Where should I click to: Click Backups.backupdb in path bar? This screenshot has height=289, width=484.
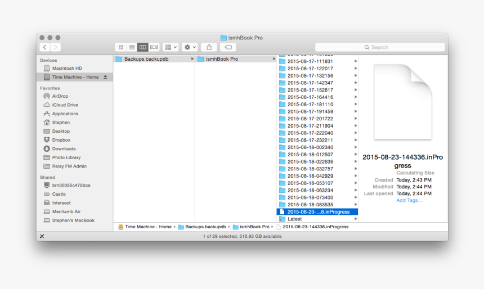click(x=202, y=227)
